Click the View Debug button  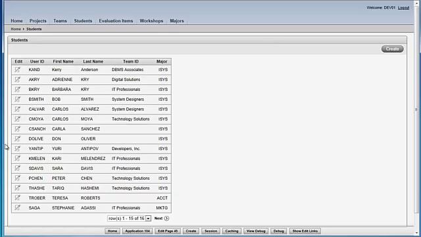256,231
